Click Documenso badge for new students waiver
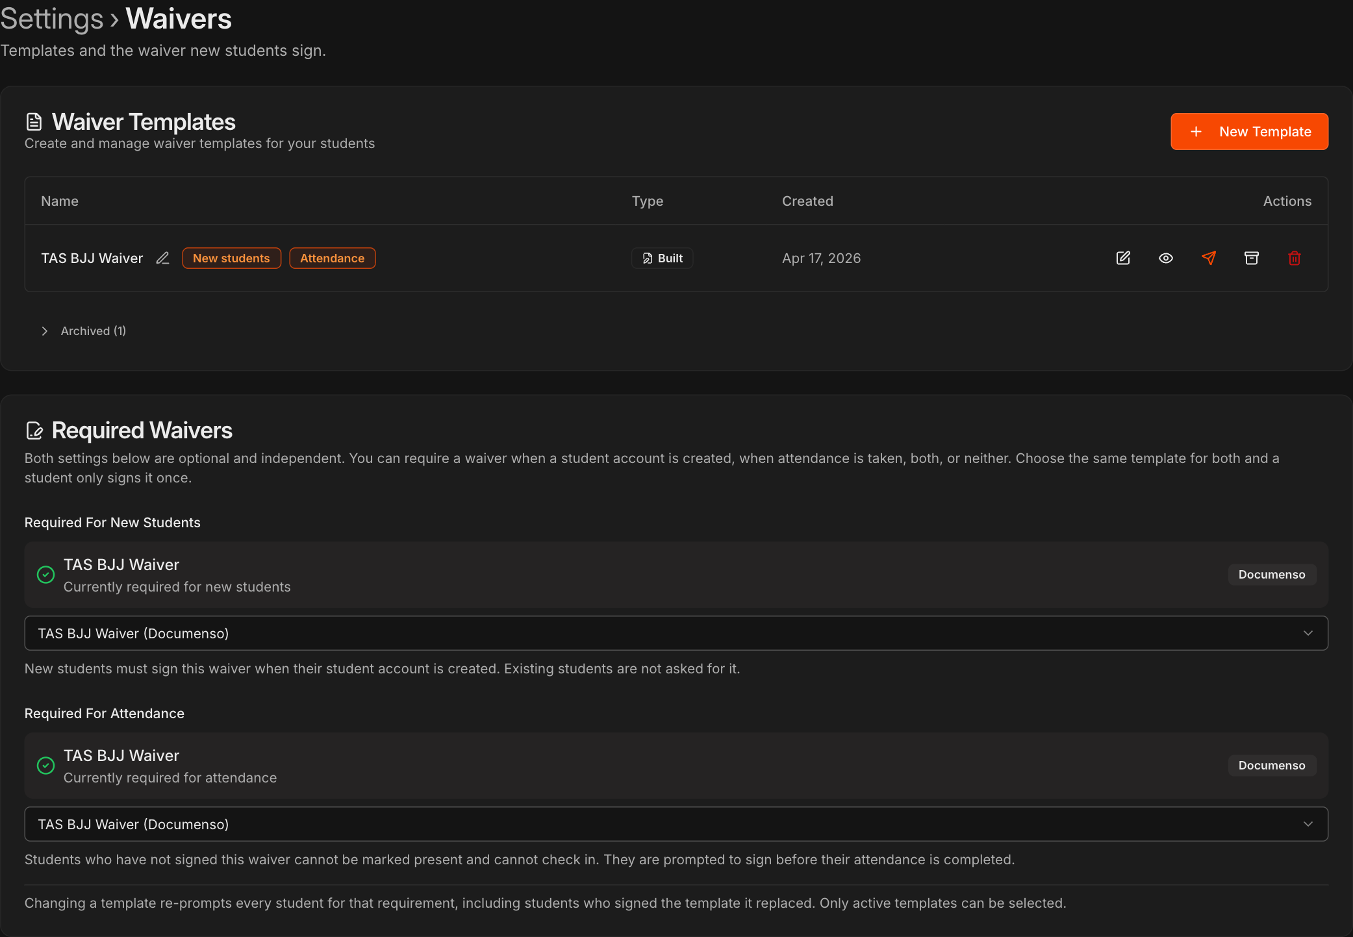The width and height of the screenshot is (1353, 937). pos(1272,575)
